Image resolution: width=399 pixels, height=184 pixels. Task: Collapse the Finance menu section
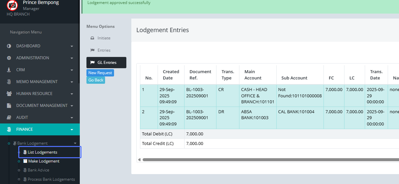[72, 130]
